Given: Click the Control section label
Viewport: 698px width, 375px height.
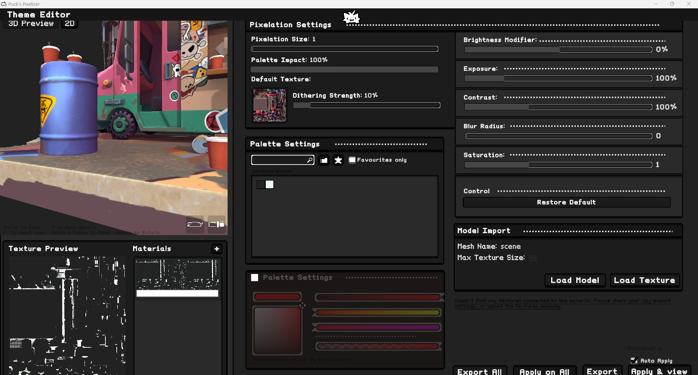Looking at the screenshot, I should coord(477,191).
